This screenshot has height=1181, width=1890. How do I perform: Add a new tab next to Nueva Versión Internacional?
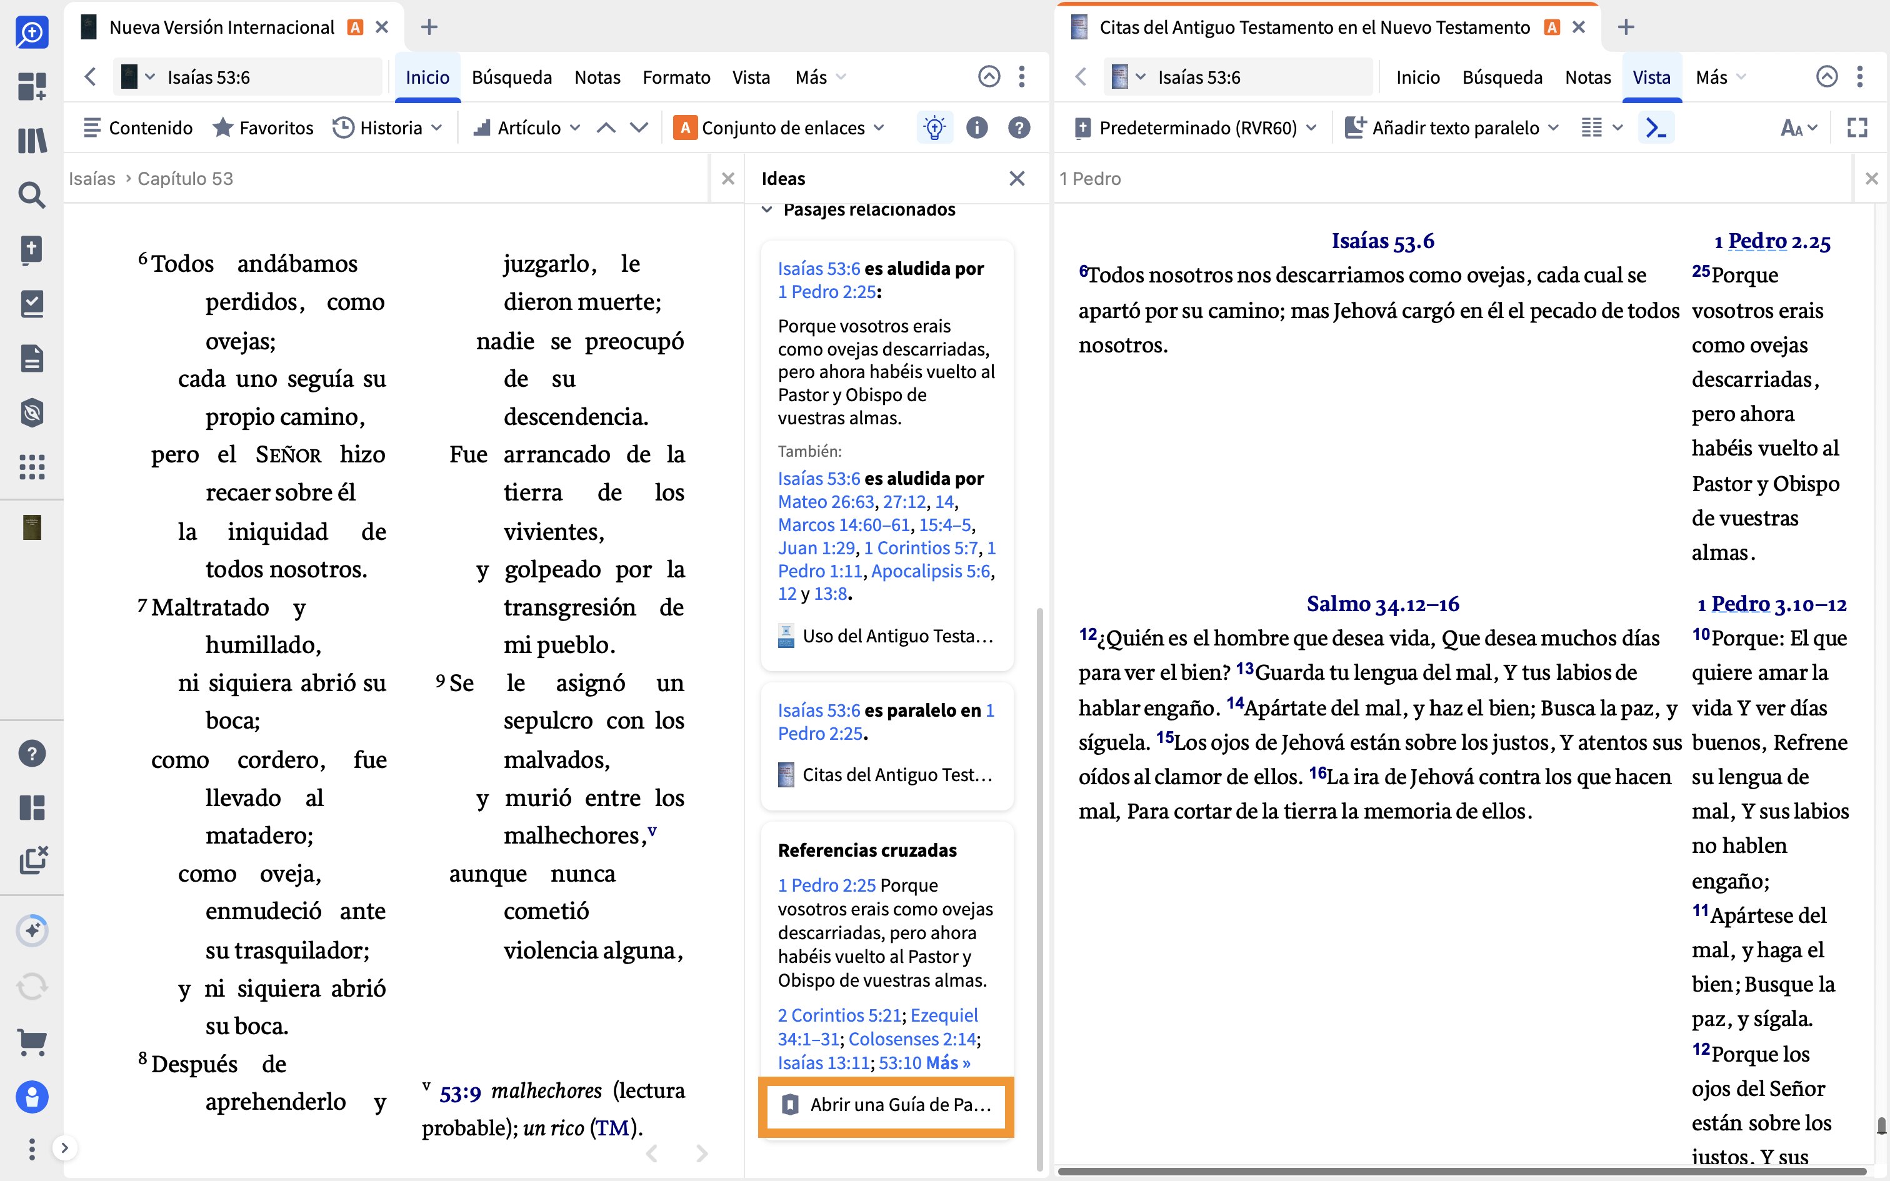pyautogui.click(x=429, y=27)
